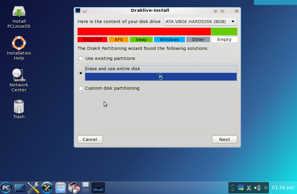
Task: Maximize the Draklive-Install window
Action: point(222,11)
